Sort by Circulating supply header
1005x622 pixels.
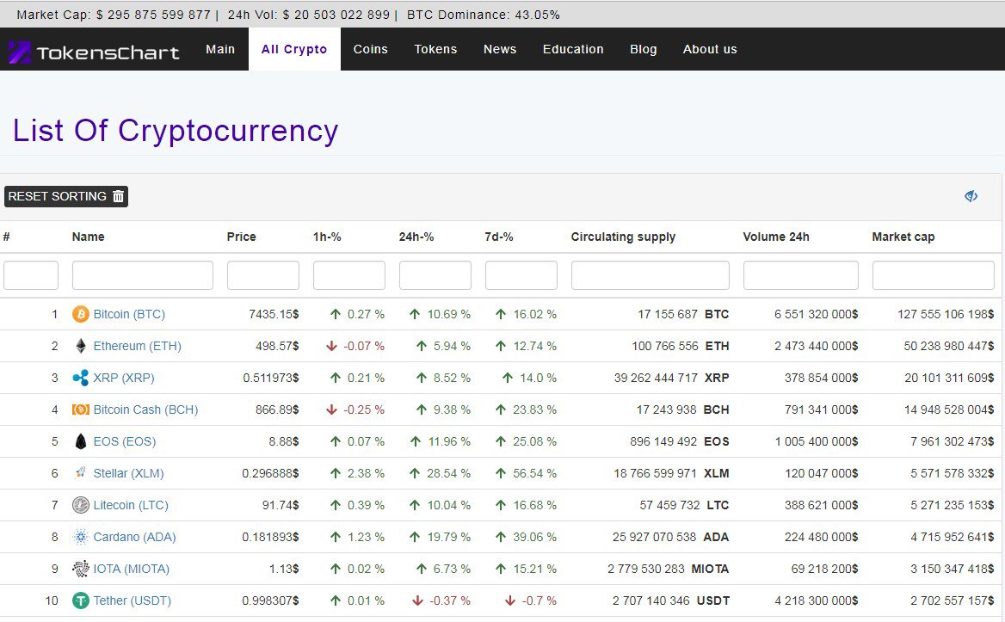coord(623,237)
